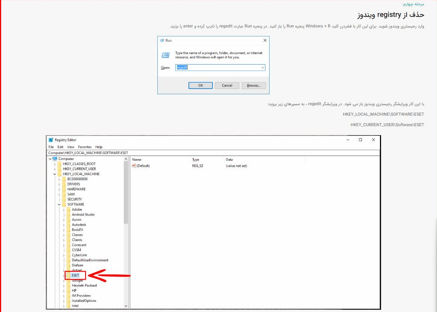This screenshot has width=437, height=312.
Task: Select the (Default) REG_SZ value icon
Action: pyautogui.click(x=135, y=166)
